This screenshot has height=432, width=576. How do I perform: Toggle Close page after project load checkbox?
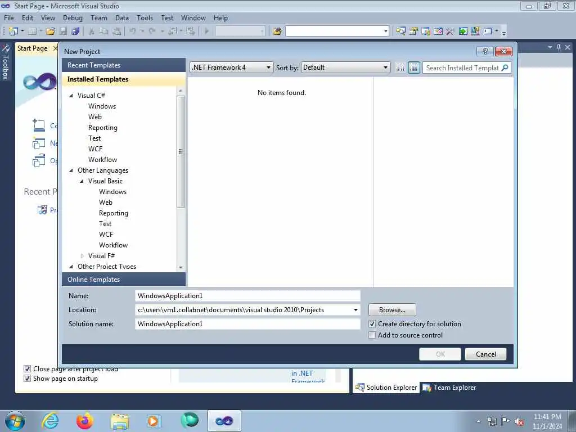27,368
